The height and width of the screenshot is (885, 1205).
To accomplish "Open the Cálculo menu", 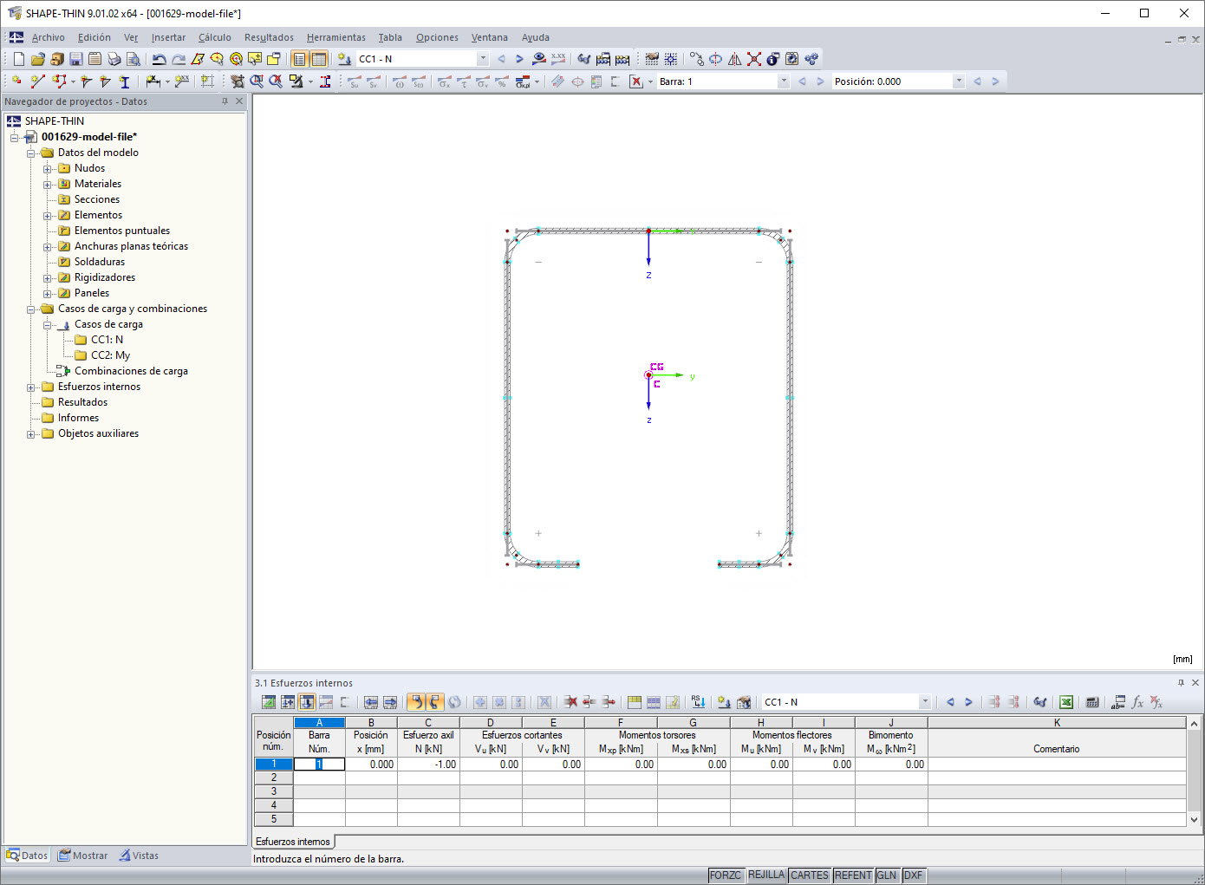I will [215, 37].
